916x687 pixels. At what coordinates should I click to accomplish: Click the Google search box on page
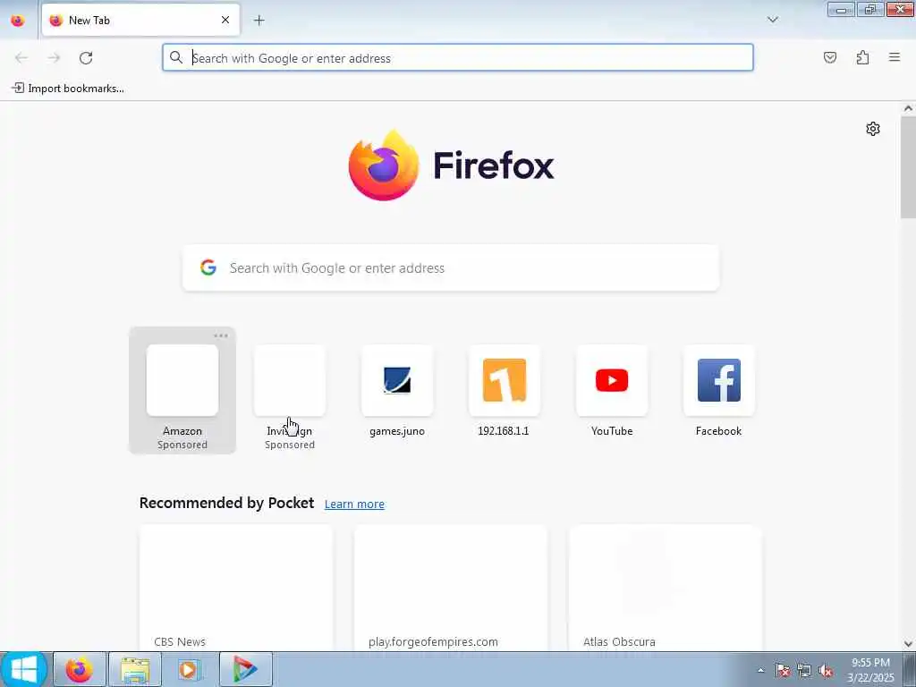tap(451, 268)
